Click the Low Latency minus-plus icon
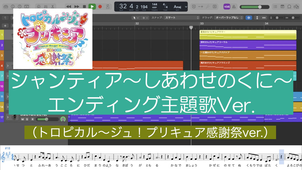 point(201,7)
